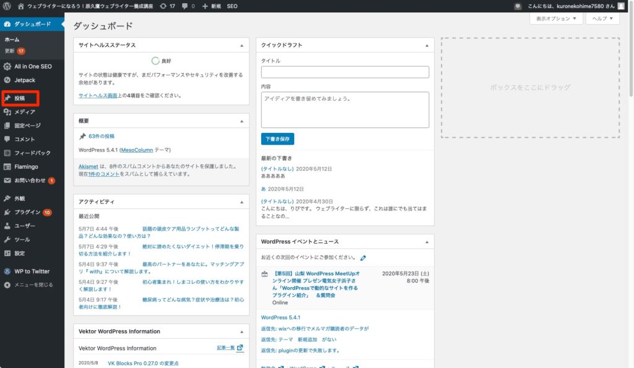Open the first untitled draft from May 12
This screenshot has height=368, width=634.
tap(277, 169)
